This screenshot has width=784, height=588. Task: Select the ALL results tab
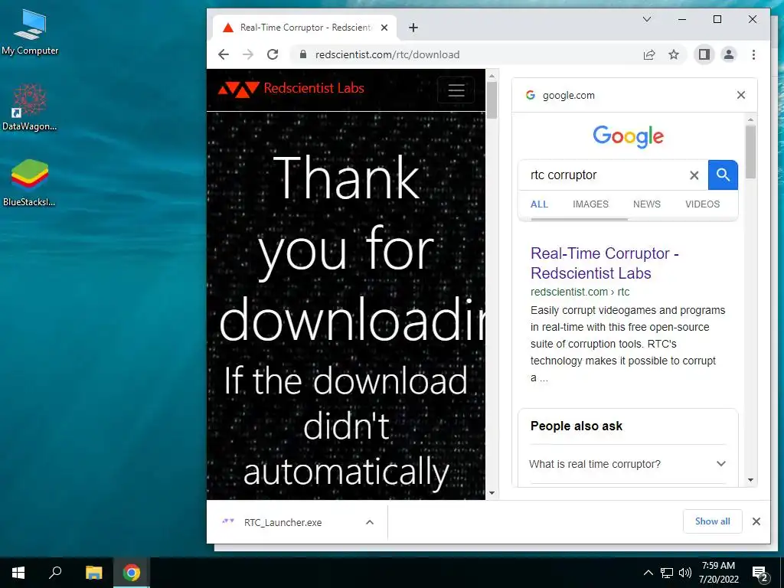[x=539, y=204]
